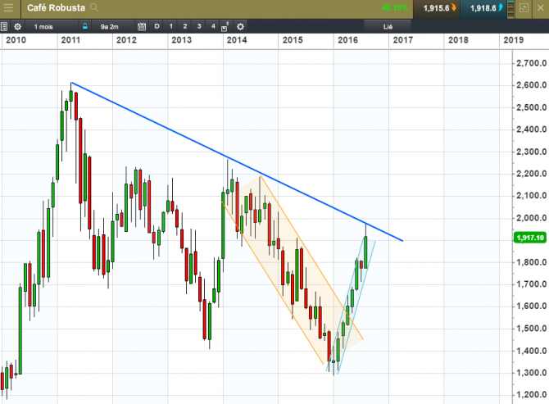The height and width of the screenshot is (404, 549).
Task: Select the D layout button
Action: click(157, 26)
